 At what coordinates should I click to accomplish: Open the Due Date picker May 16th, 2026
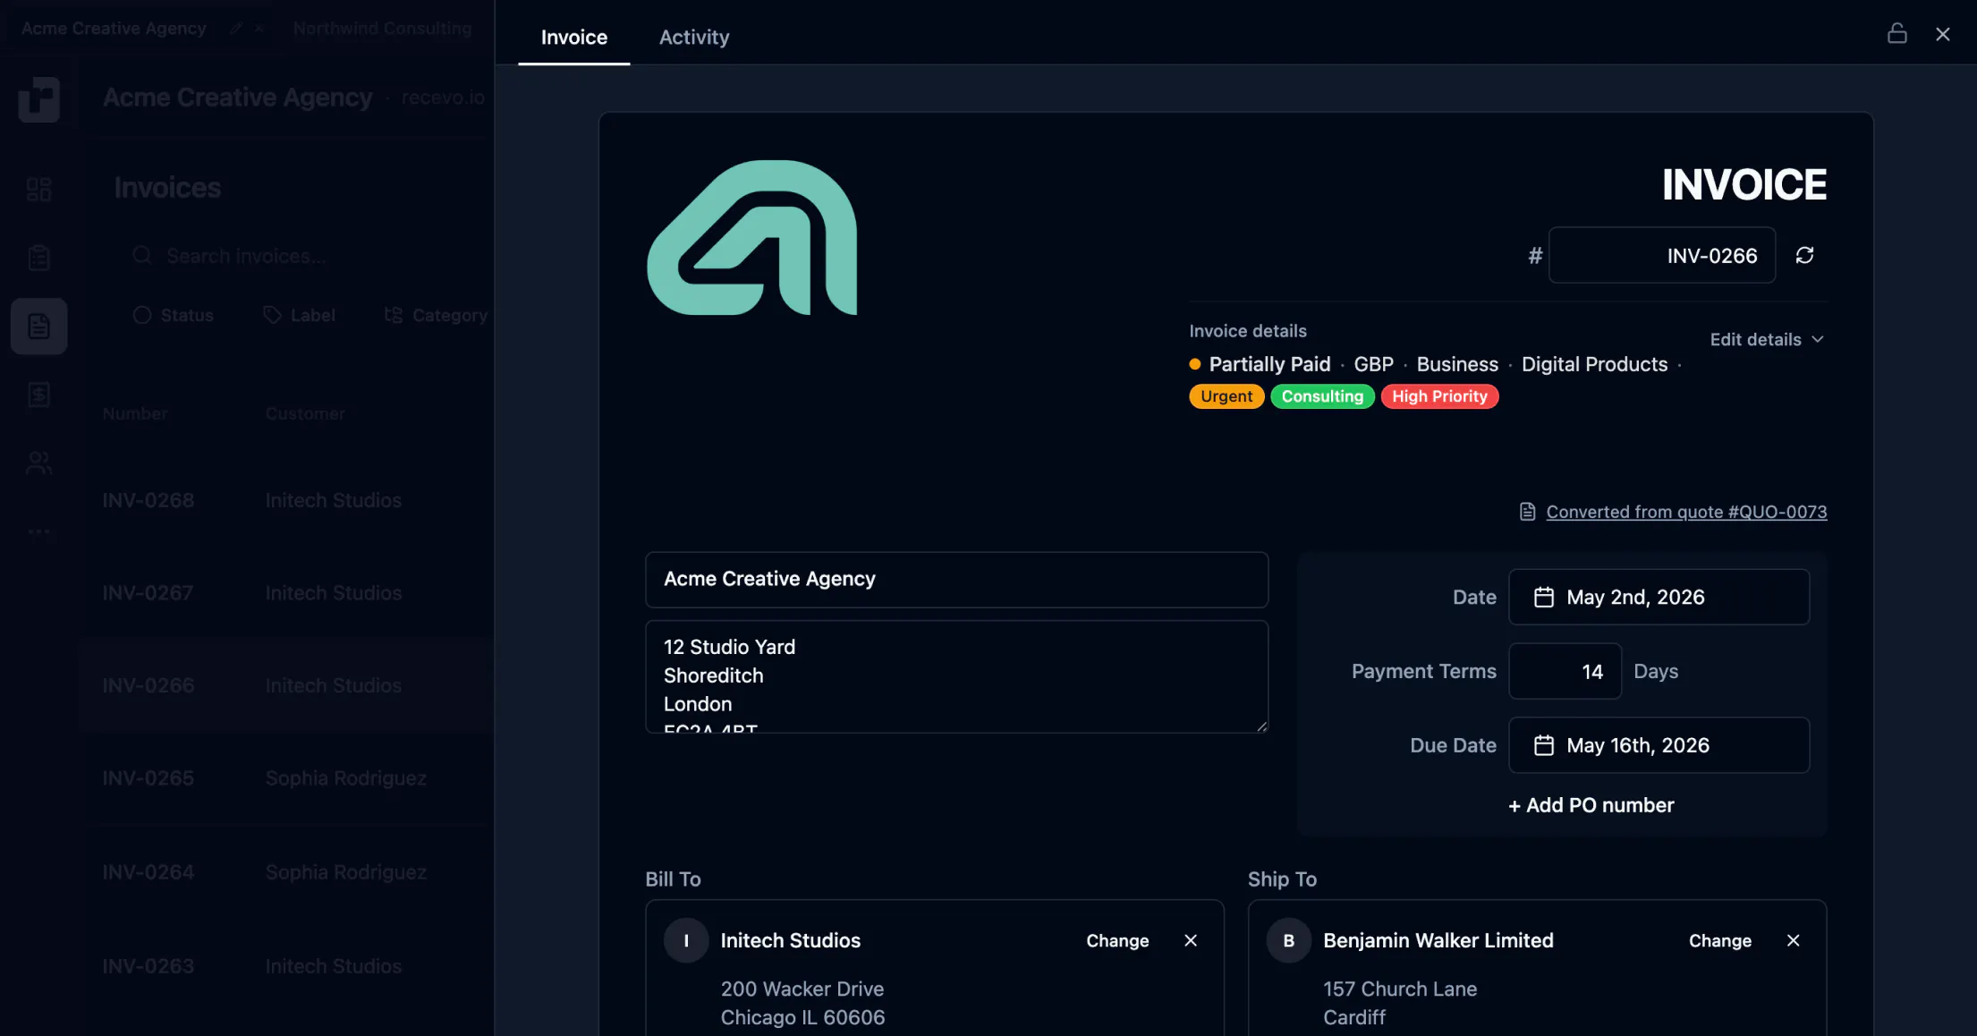(1659, 745)
